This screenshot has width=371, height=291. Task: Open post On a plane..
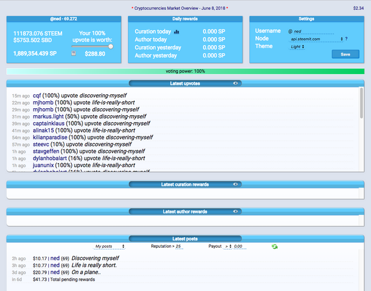[86, 272]
